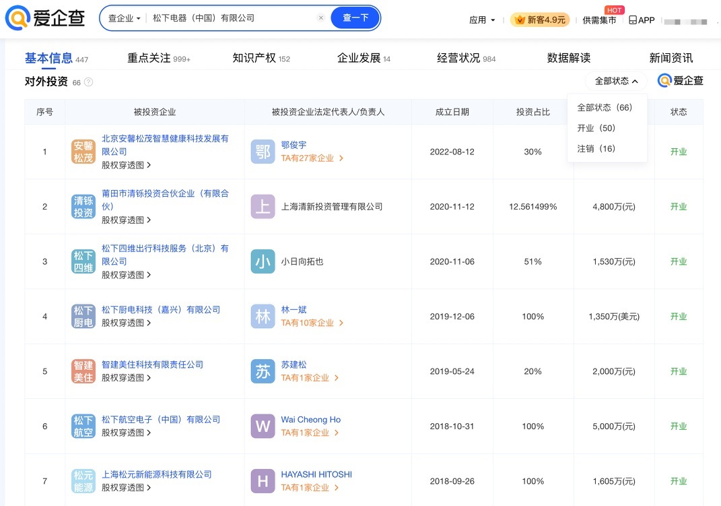
Task: Click the 新客4.9元 crown promotion badge
Action: (x=540, y=20)
